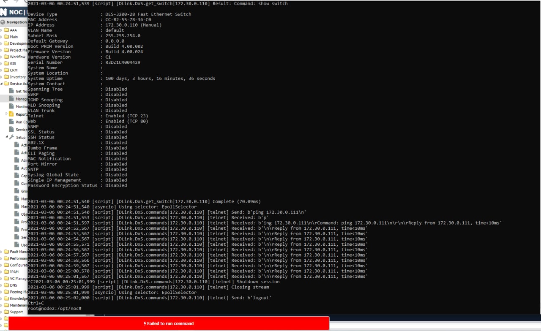Open the Project Management folder icon
The width and height of the screenshot is (541, 331).
[x=6, y=50]
